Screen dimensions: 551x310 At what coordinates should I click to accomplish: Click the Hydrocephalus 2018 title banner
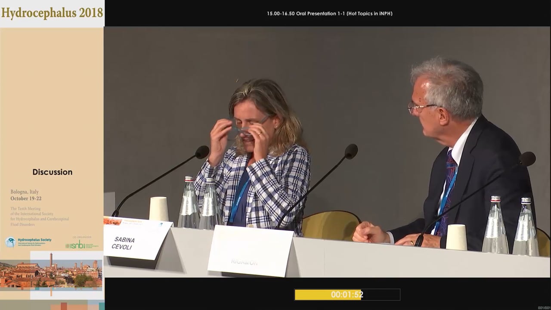point(52,13)
